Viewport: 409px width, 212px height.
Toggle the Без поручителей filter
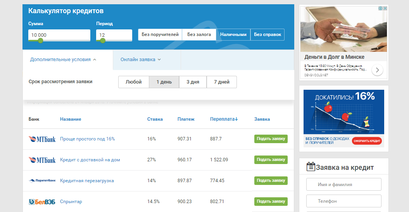[x=160, y=35]
